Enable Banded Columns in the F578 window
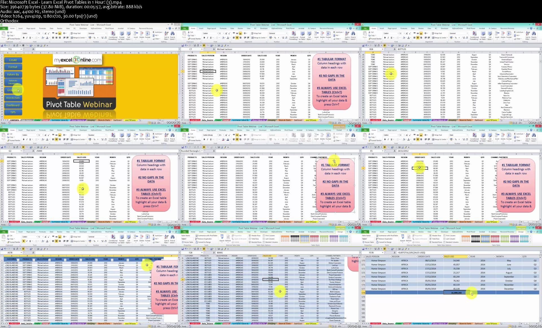The height and width of the screenshot is (328, 542). coord(444,242)
